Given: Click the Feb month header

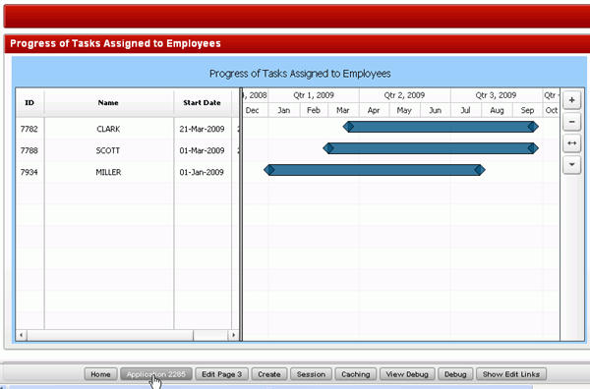Looking at the screenshot, I should (x=314, y=110).
